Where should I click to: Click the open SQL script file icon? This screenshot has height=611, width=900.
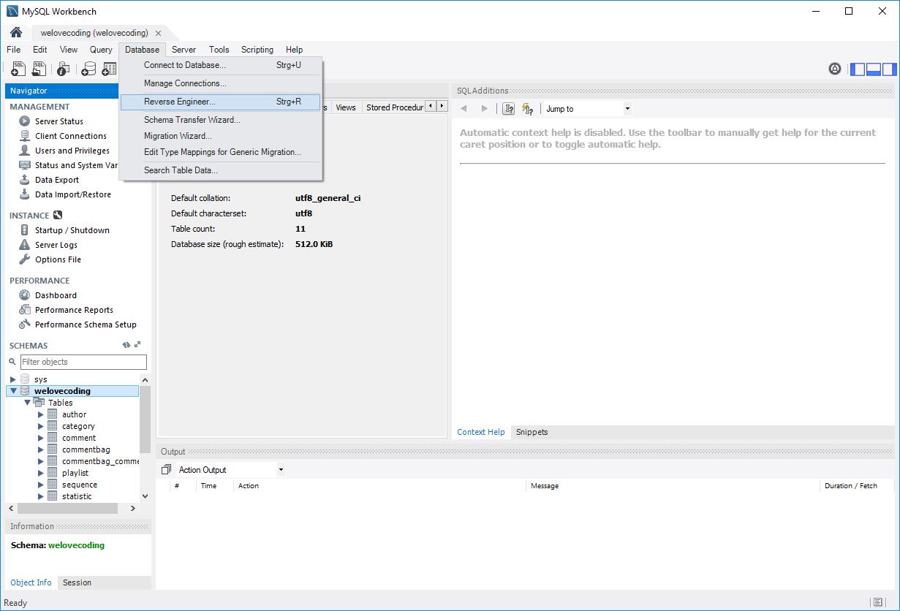pos(39,69)
